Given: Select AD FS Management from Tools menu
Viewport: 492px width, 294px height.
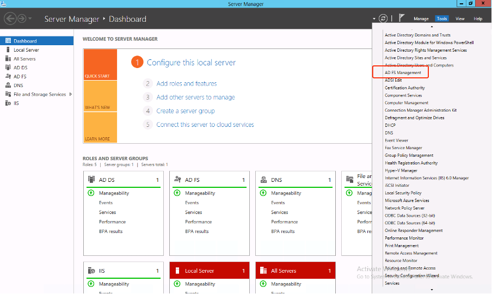Looking at the screenshot, I should [403, 72].
